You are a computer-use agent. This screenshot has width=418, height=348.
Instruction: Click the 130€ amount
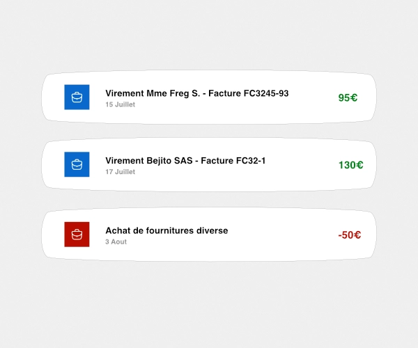(x=350, y=165)
